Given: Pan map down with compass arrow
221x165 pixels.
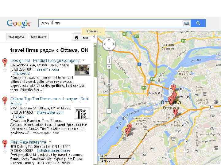Looking at the screenshot, I should [x=109, y=48].
